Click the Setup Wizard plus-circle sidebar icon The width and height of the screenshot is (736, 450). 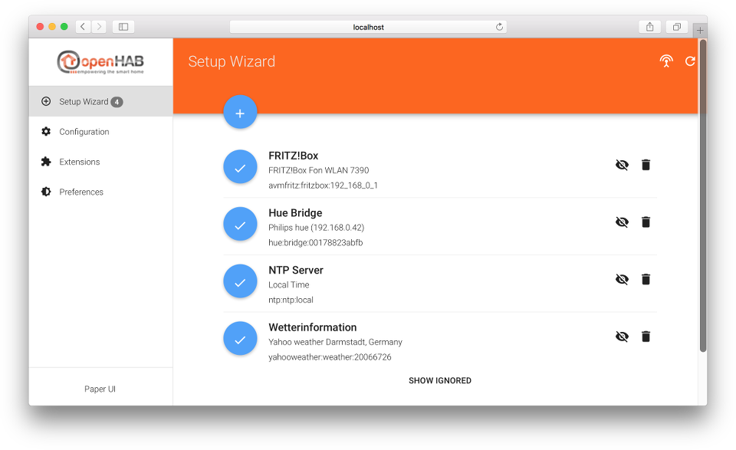click(46, 101)
